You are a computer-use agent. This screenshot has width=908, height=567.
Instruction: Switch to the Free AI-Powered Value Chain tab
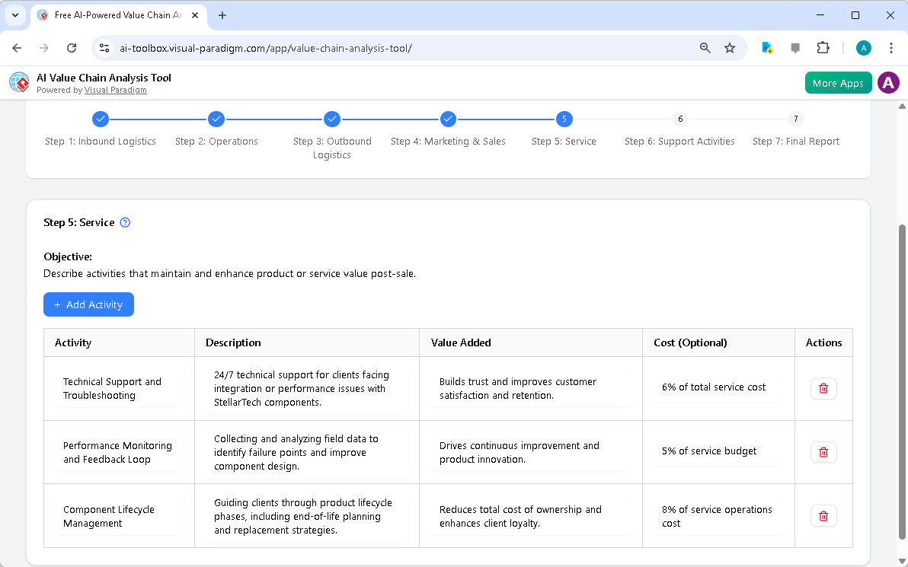point(114,15)
